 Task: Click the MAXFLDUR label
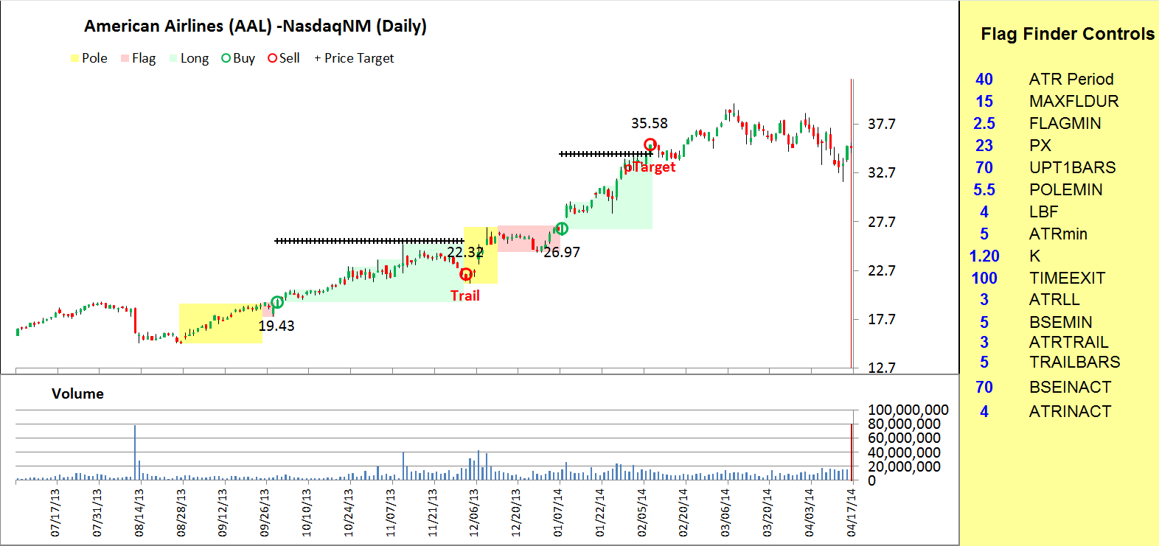[1074, 101]
